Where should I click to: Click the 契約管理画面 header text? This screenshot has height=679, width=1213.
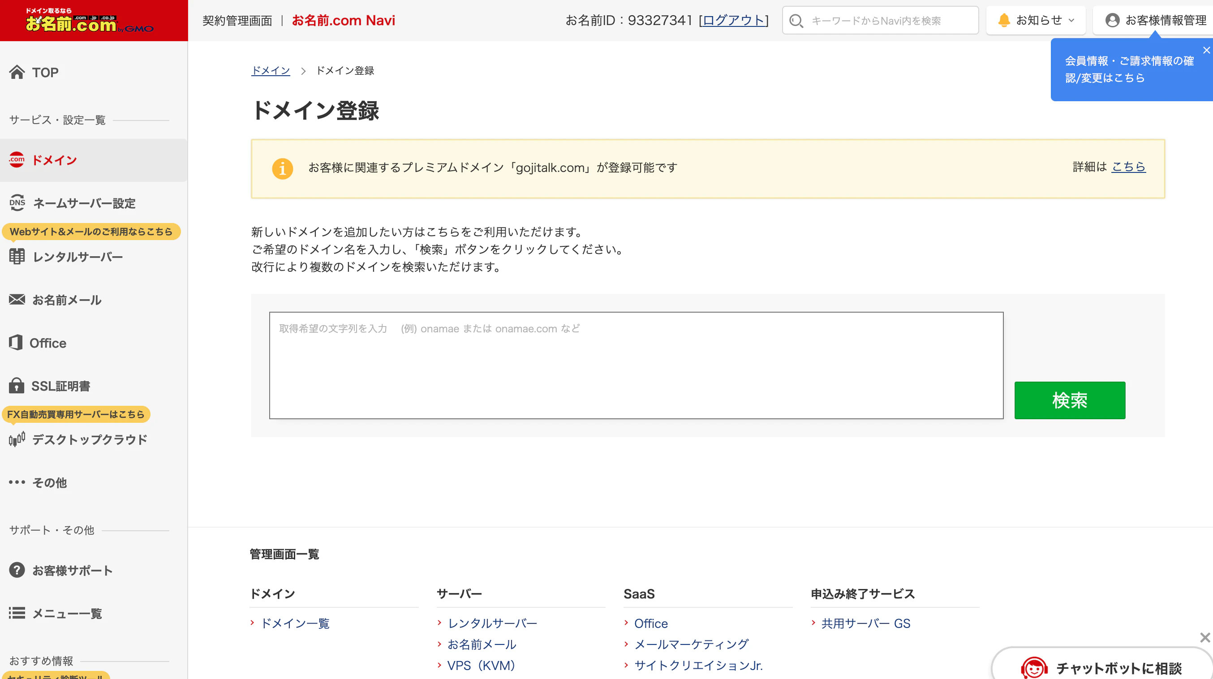point(237,21)
